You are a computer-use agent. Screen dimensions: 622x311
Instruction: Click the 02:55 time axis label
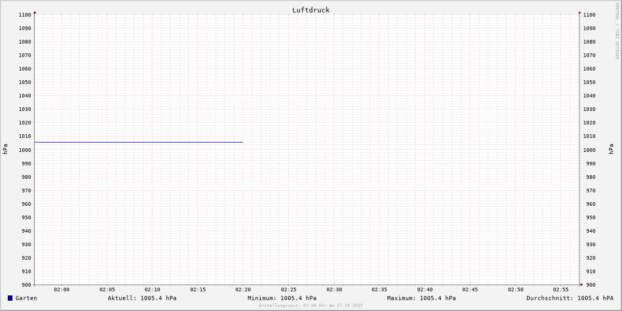point(561,289)
